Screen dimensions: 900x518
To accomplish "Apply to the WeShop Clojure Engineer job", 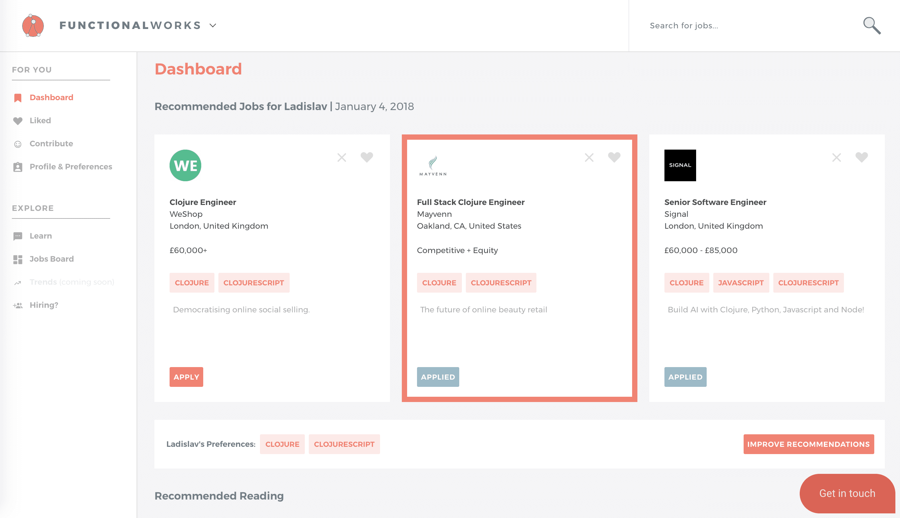I will pos(186,377).
